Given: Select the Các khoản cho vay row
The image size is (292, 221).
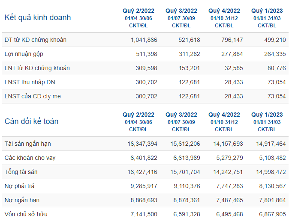Looking at the screenshot, I should coord(145,158).
